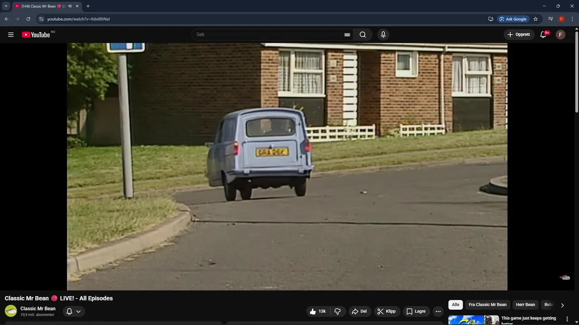Open the on-screen keyboard in search box

[347, 35]
